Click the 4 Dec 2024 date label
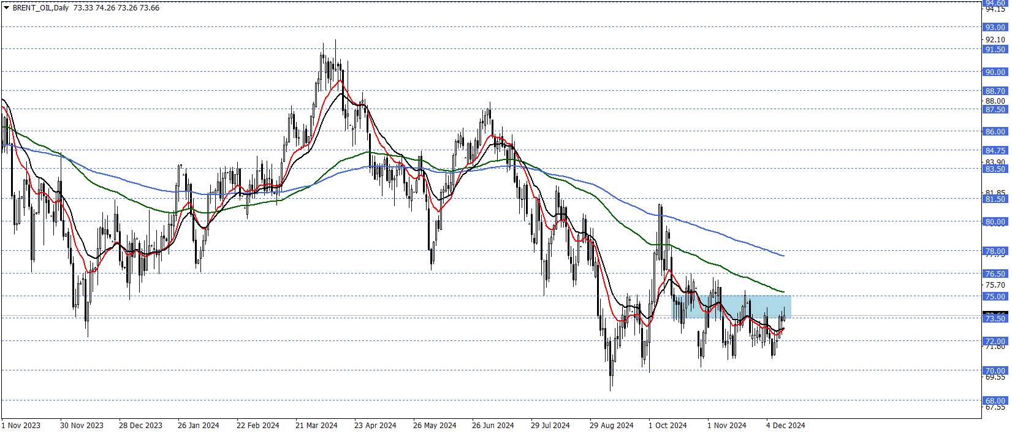This screenshot has width=1012, height=433. [786, 425]
